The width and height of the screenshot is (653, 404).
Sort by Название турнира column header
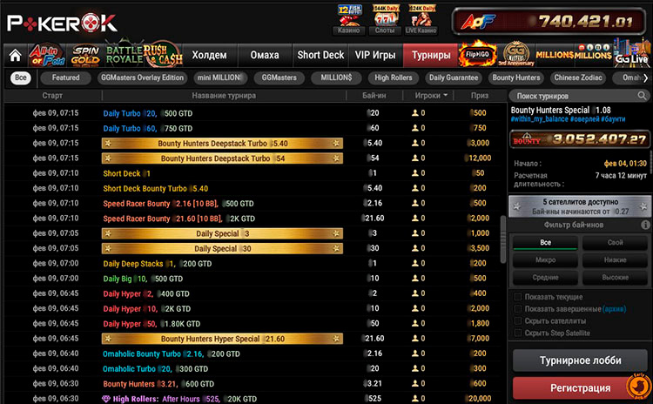(224, 96)
